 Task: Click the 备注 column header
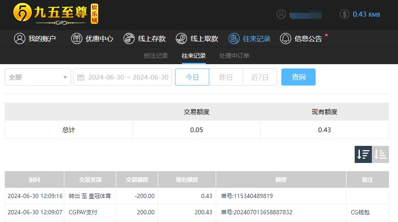pos(368,180)
